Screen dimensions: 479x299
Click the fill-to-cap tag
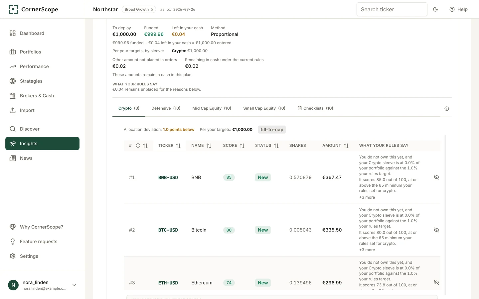[x=272, y=130]
